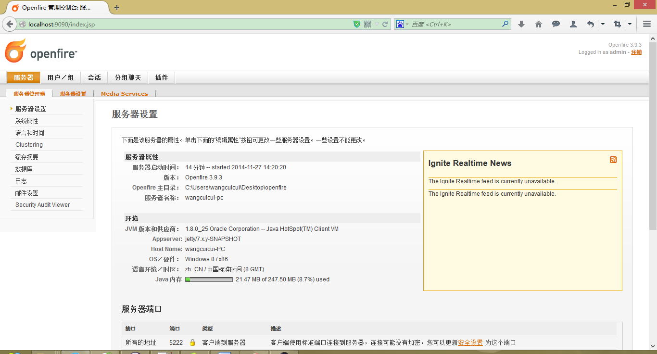Click the wangcuicui-pc server name value
657x354 pixels.
tap(204, 198)
